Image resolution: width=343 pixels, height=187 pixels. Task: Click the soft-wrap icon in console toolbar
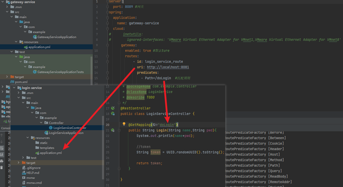click(2, 148)
